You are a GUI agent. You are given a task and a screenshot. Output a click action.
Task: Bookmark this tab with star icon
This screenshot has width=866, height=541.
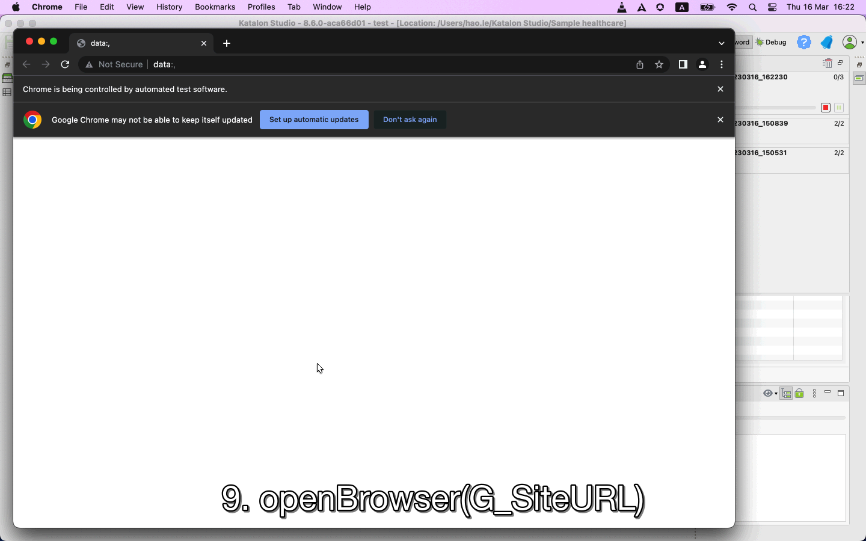click(660, 65)
